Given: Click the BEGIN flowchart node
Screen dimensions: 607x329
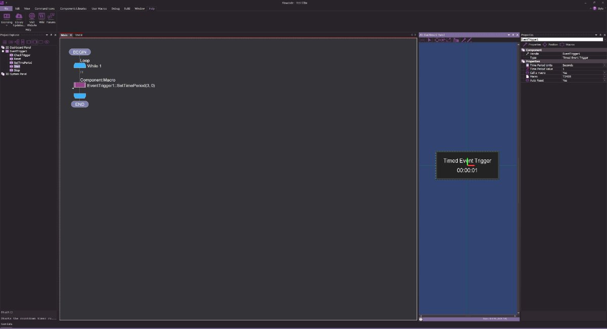Looking at the screenshot, I should 80,52.
